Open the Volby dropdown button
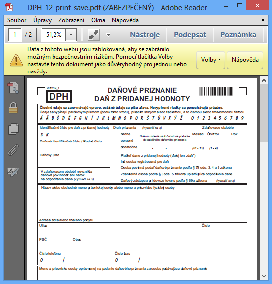The image size is (272, 284). click(x=211, y=60)
